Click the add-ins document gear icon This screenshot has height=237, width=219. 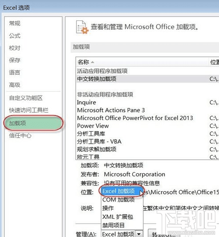82,28
